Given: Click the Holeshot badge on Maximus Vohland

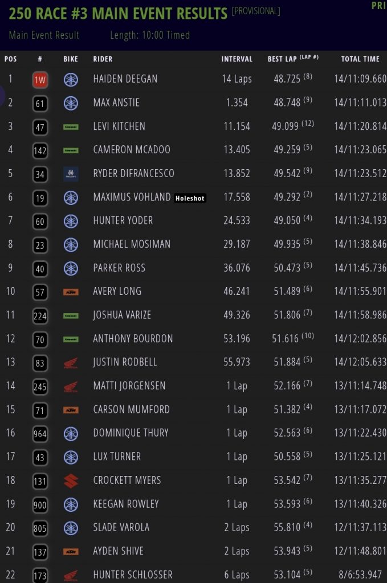Looking at the screenshot, I should [190, 198].
